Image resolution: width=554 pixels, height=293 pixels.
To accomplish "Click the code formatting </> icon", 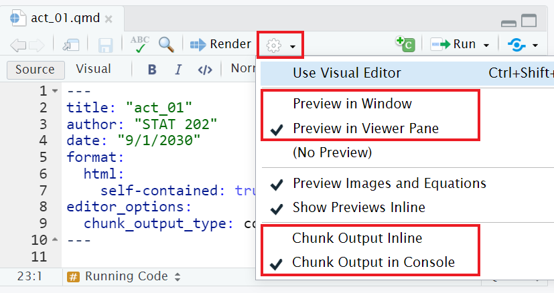I will click(205, 69).
